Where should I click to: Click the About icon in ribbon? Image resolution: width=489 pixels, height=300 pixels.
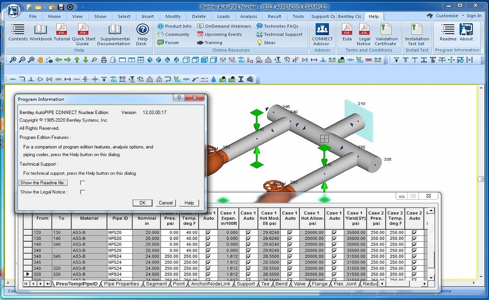click(x=466, y=32)
